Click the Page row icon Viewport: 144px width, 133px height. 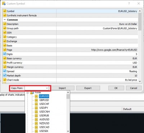pos(5,50)
